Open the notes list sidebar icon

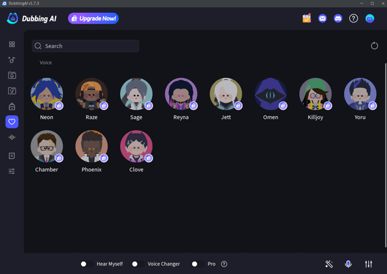[12, 156]
